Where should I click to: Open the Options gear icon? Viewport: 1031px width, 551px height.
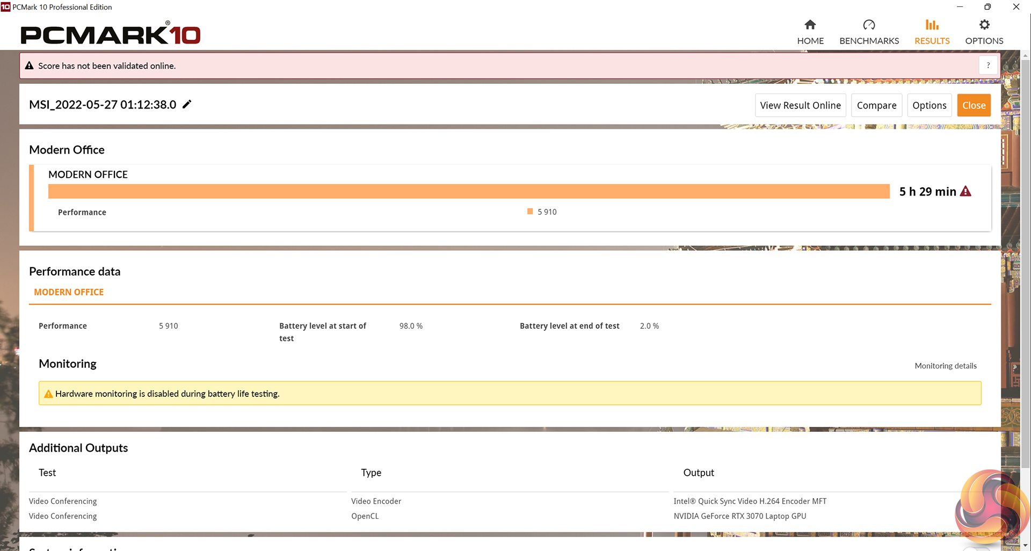click(984, 25)
